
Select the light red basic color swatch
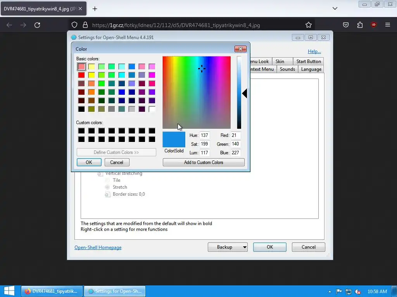point(81,67)
